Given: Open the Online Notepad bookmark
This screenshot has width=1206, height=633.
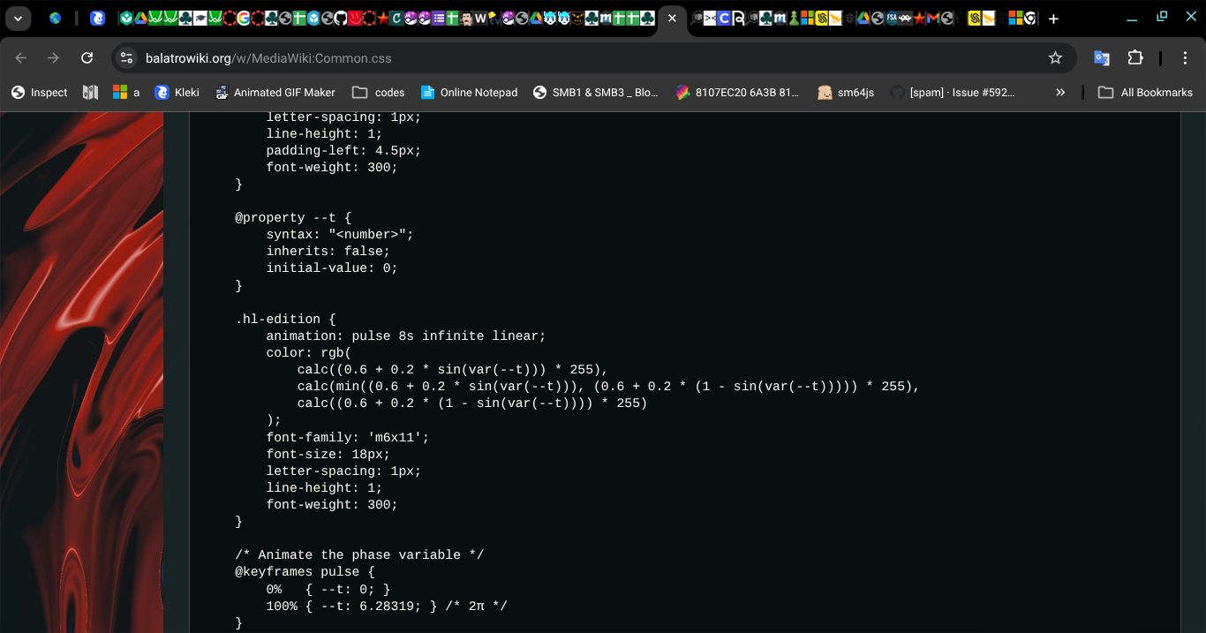Looking at the screenshot, I should pyautogui.click(x=469, y=93).
